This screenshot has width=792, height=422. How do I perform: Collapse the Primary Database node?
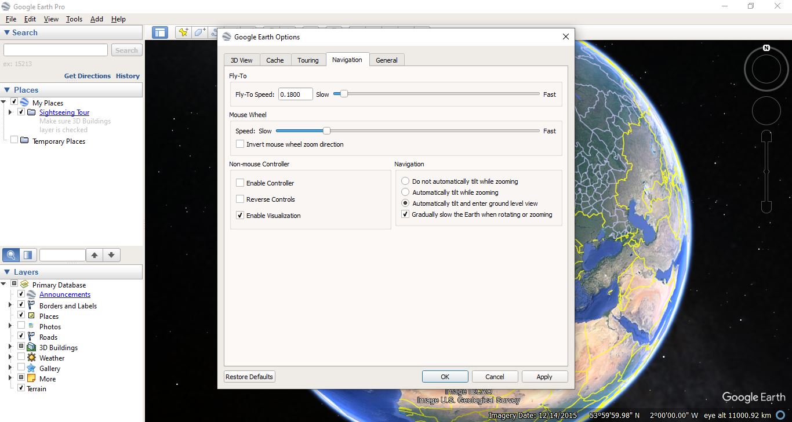point(3,284)
